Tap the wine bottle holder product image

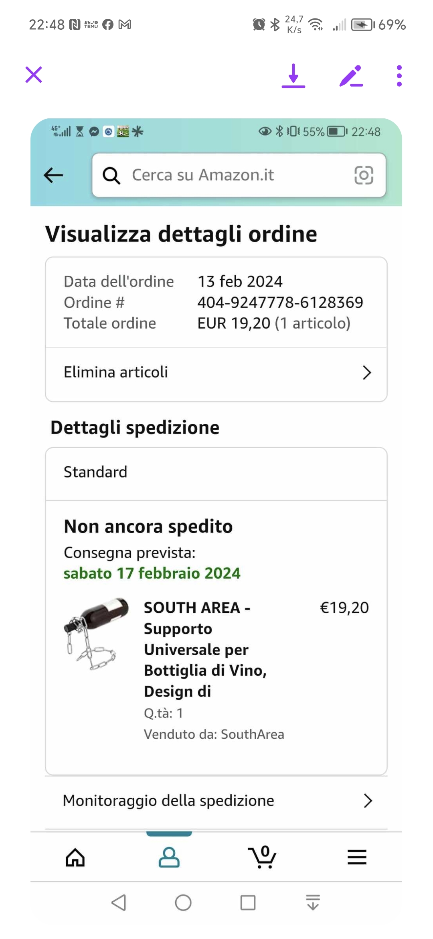(x=96, y=634)
